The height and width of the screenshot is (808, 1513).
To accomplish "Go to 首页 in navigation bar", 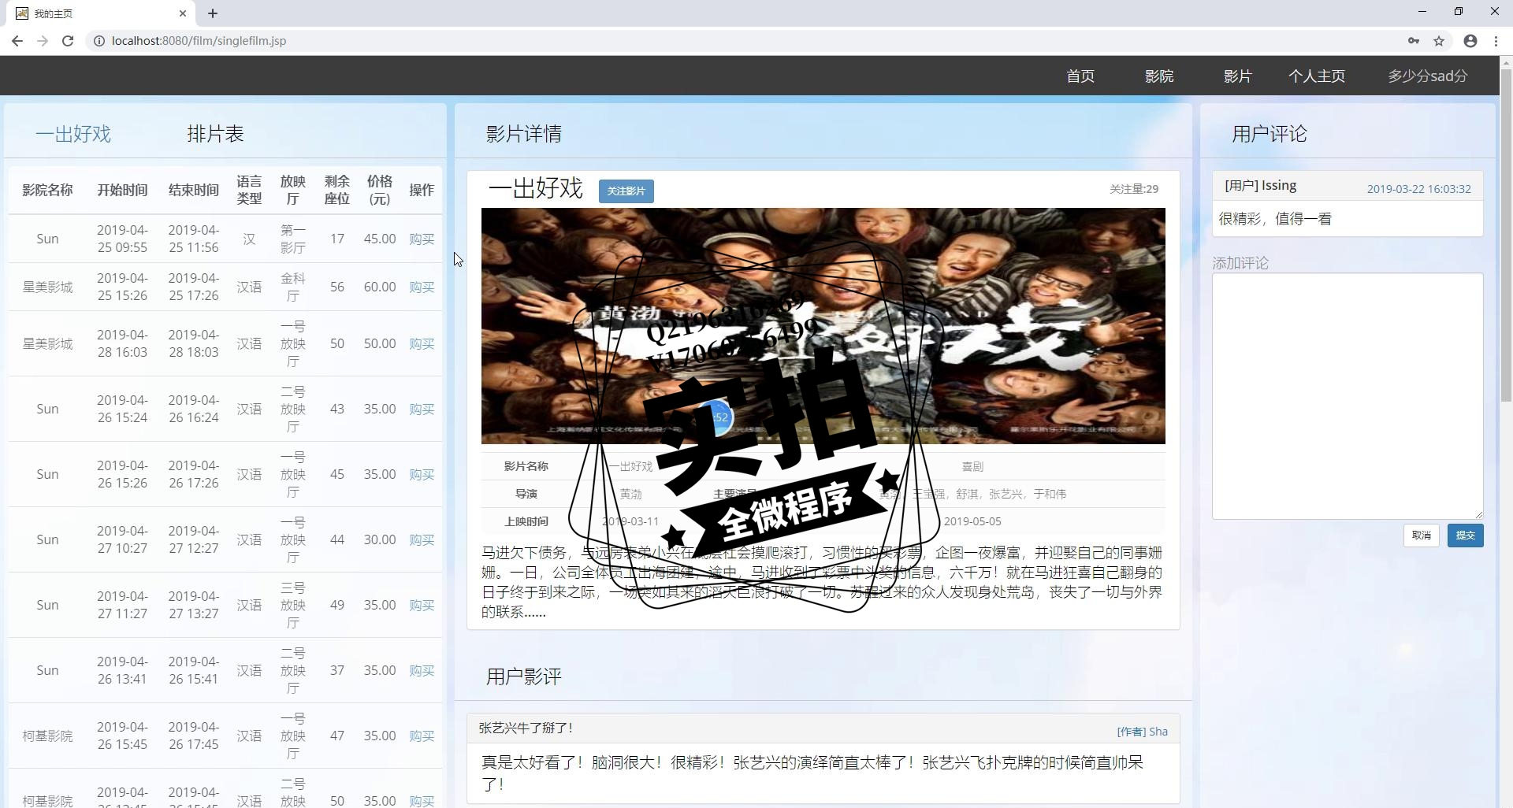I will tap(1080, 76).
